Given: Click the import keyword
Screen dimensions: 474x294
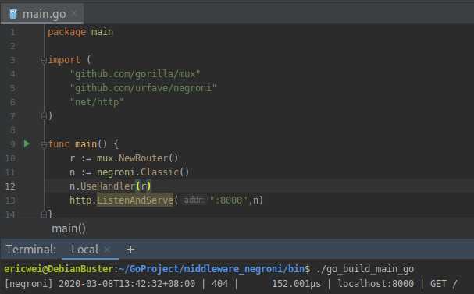Looking at the screenshot, I should click(64, 60).
